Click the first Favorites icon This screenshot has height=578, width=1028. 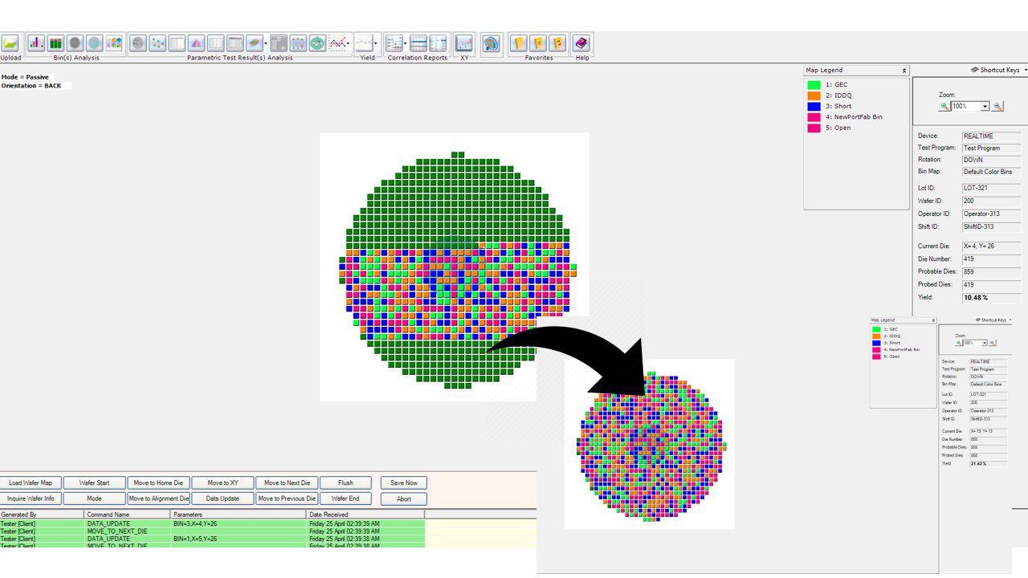(519, 43)
